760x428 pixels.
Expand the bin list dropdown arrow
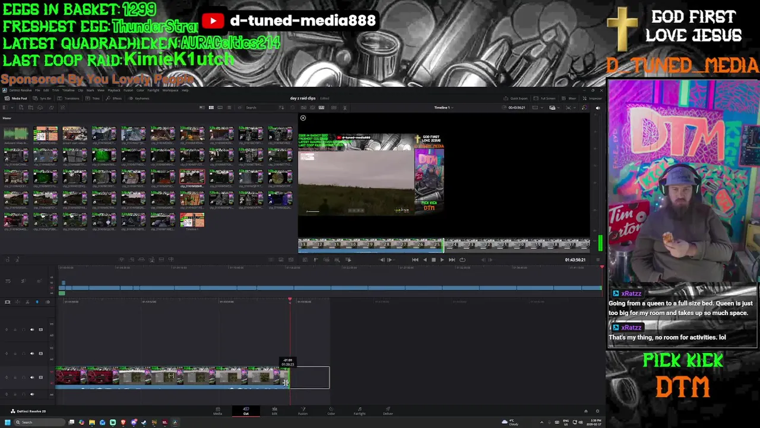pos(12,107)
